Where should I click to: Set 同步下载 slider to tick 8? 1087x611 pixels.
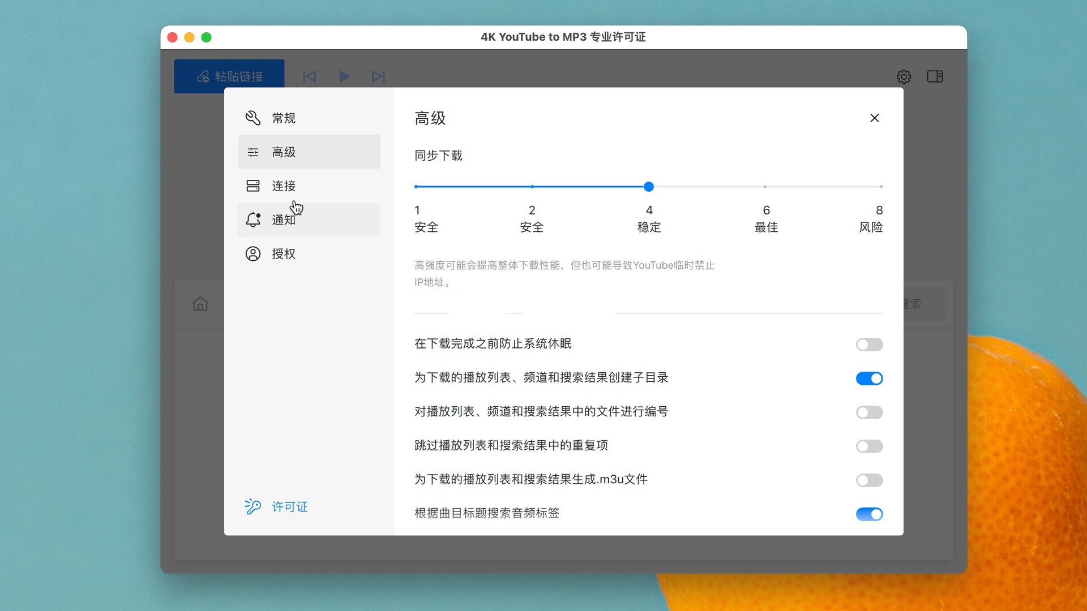(881, 187)
